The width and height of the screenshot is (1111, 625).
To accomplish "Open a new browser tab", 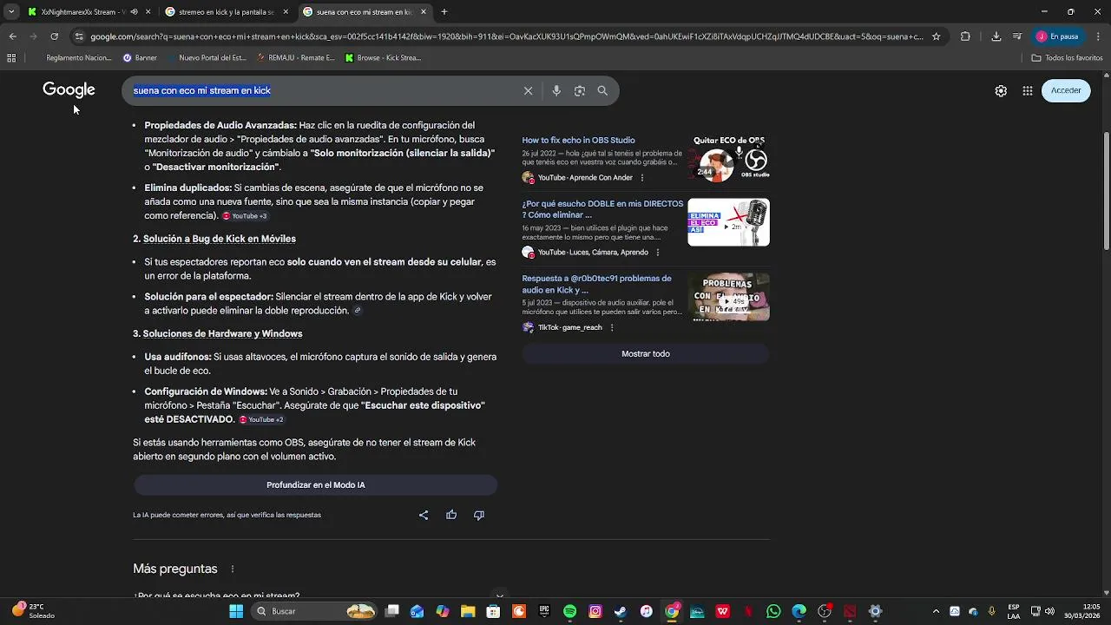I will pos(444,12).
